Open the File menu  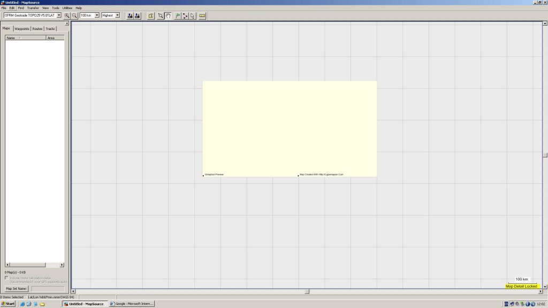[x=4, y=7]
